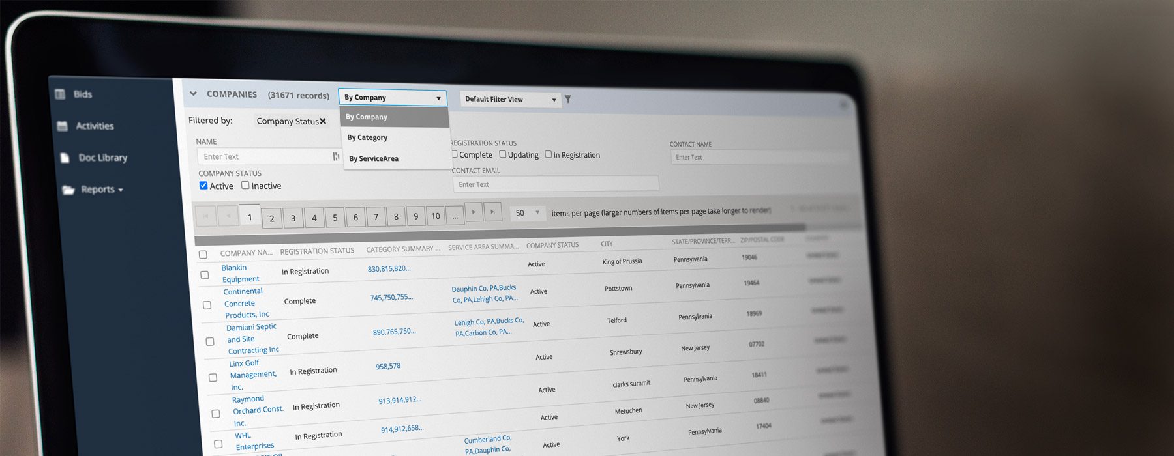
Task: Go to next page arrow
Action: 474,212
